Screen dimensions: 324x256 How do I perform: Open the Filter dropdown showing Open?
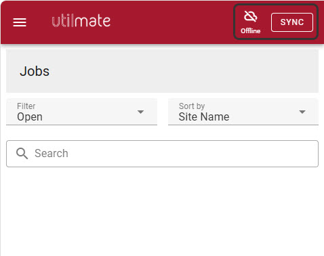81,112
